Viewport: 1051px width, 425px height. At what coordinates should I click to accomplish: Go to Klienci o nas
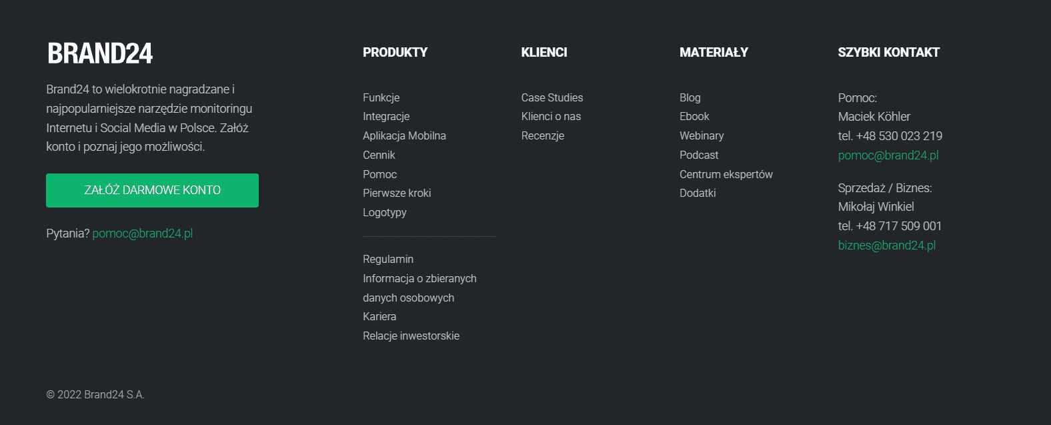pyautogui.click(x=551, y=116)
